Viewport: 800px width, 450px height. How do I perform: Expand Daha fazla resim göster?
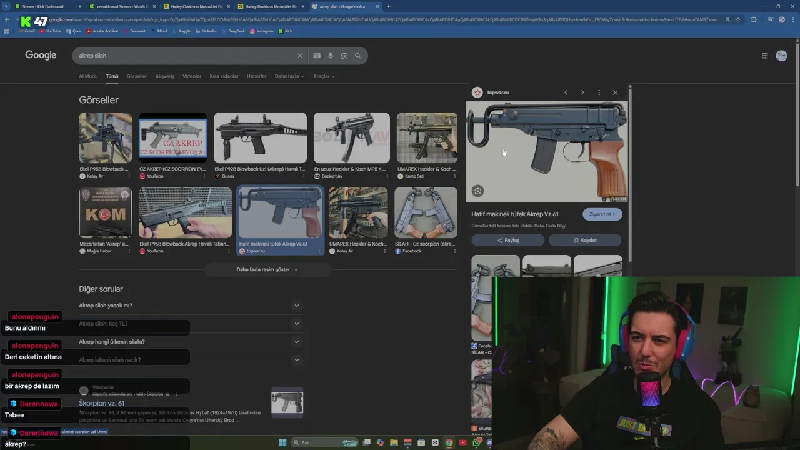pyautogui.click(x=267, y=269)
